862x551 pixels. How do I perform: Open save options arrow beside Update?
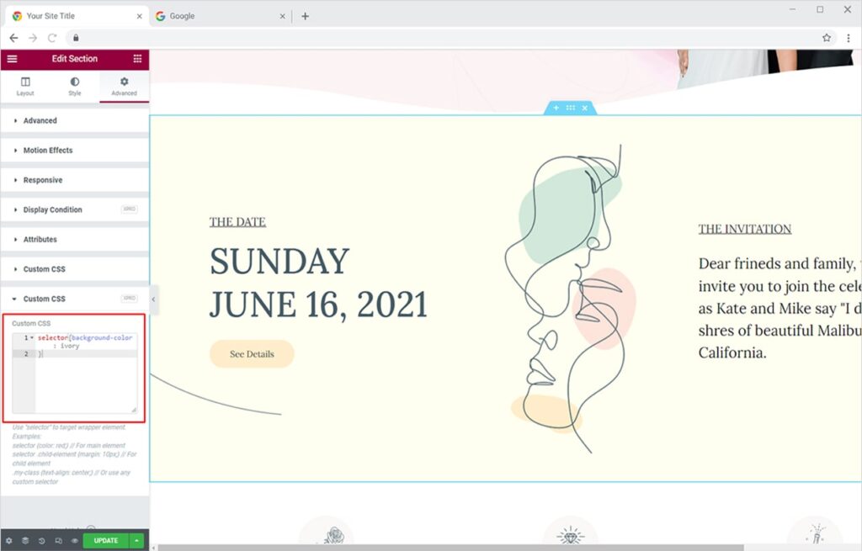pos(138,540)
